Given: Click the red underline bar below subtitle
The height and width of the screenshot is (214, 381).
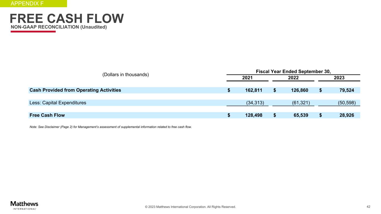Looking at the screenshot, I should (x=33, y=31).
